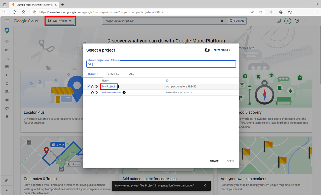Open Browser essentials heart icon

[x=290, y=12]
